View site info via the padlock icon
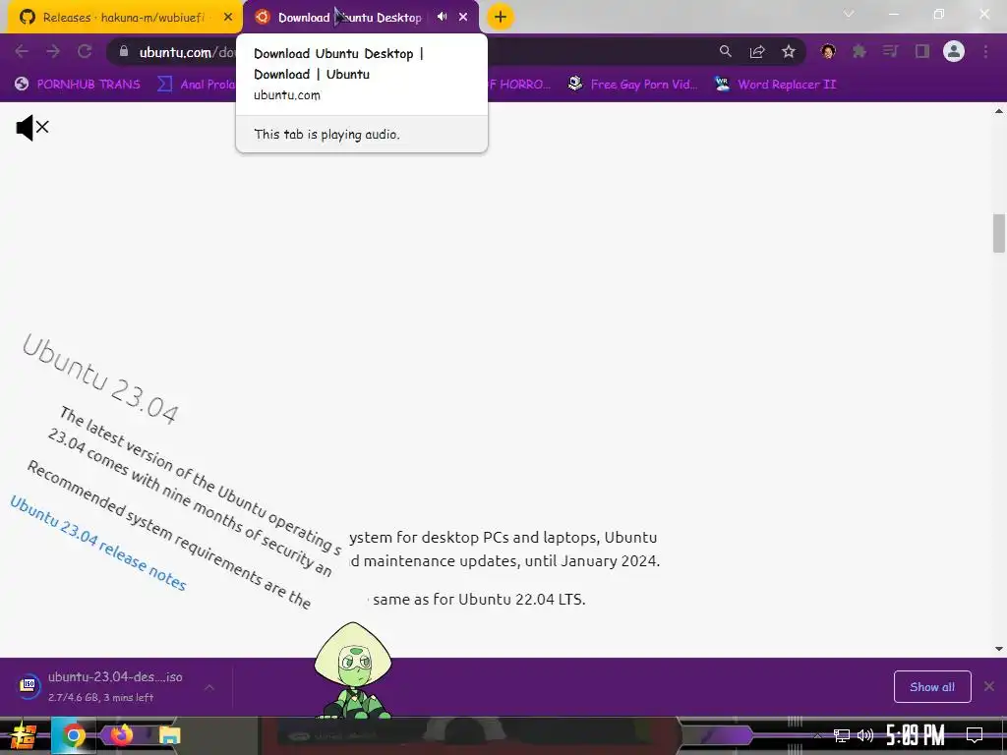 pyautogui.click(x=124, y=51)
